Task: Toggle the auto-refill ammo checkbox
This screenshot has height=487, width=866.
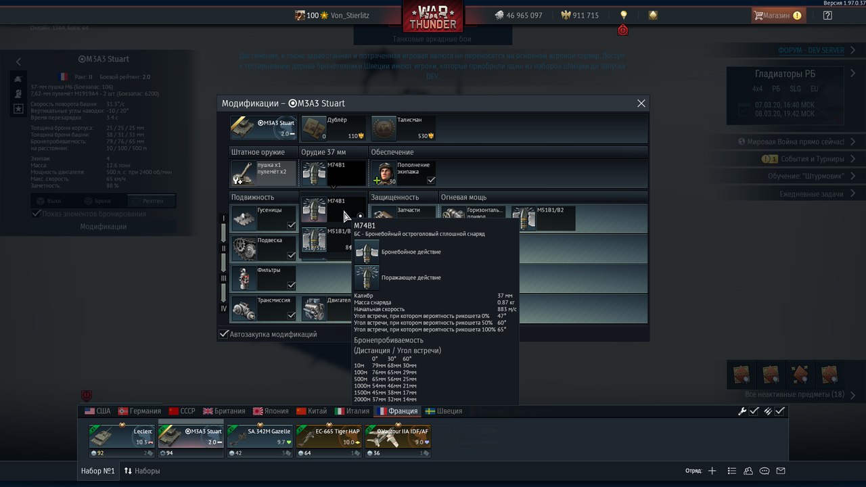Action: point(780,411)
